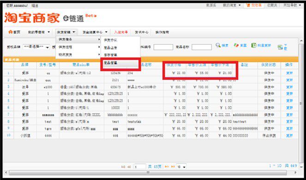
Task: Open the 入驻向导 red navigation item
Action: click(121, 32)
